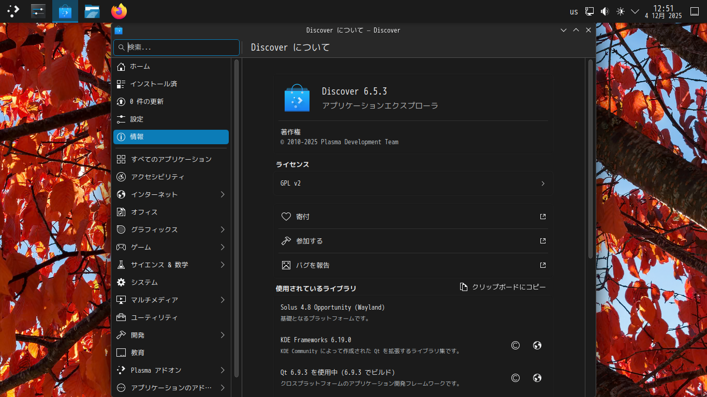This screenshot has width=707, height=397.
Task: Click the 教育 education icon in the sidebar
Action: click(x=121, y=353)
